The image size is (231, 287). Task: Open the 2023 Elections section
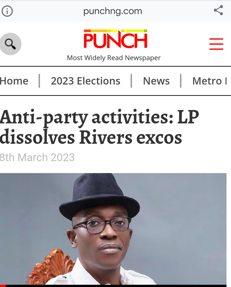(x=86, y=81)
